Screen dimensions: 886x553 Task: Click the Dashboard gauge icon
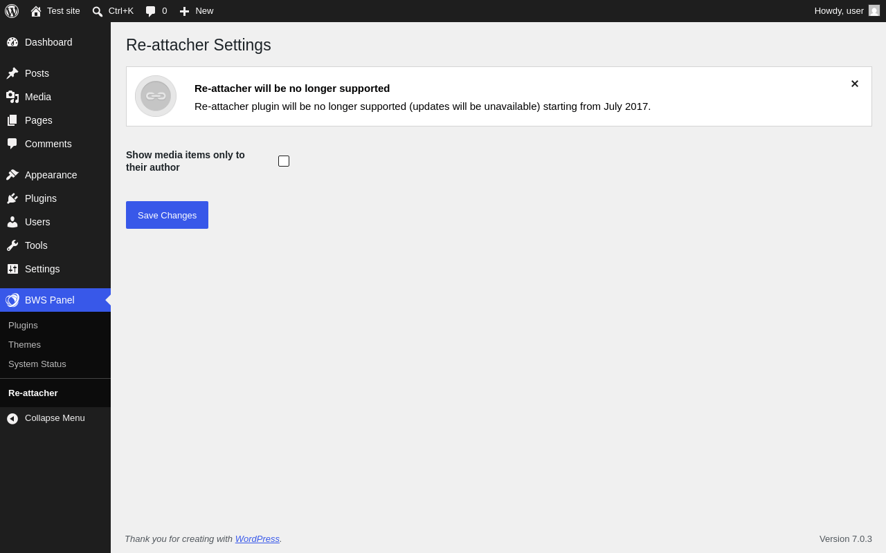12,42
